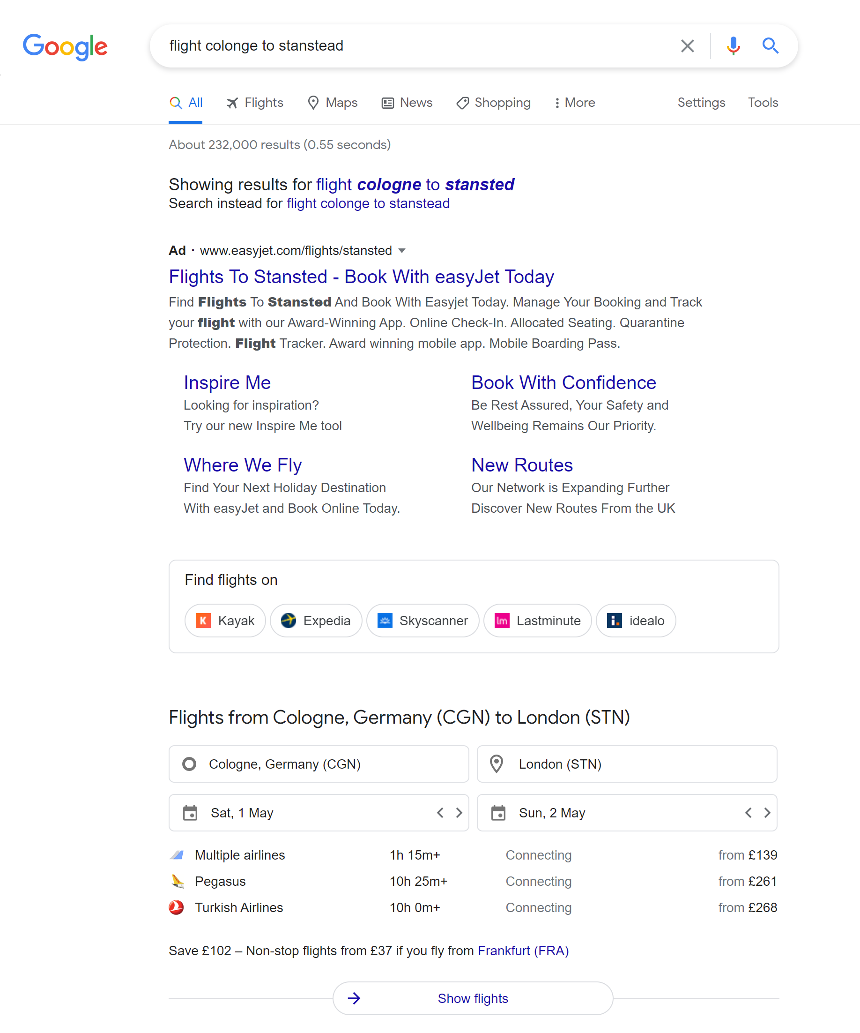Viewport: 860px width, 1033px height.
Task: Click the 'from £139' price
Action: pos(748,855)
